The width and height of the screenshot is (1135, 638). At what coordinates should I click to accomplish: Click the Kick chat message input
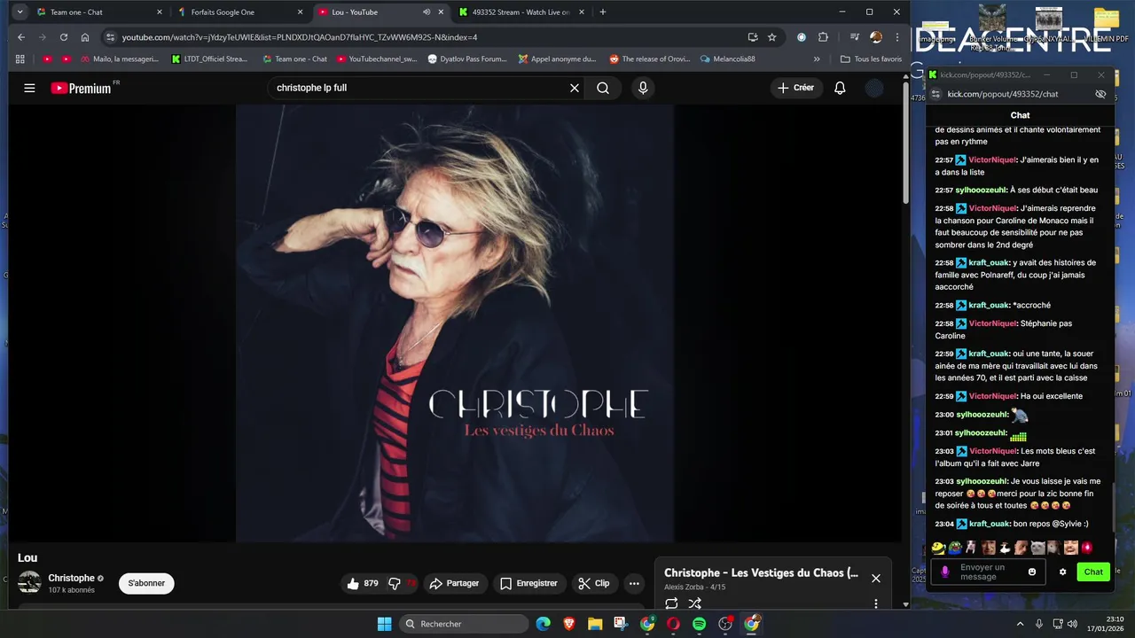pyautogui.click(x=989, y=572)
